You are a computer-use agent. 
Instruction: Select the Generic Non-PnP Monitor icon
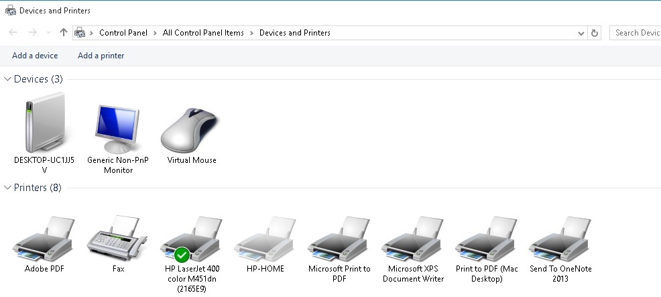pos(117,129)
